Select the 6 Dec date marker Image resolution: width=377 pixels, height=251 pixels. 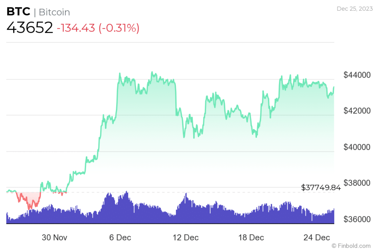tap(120, 237)
